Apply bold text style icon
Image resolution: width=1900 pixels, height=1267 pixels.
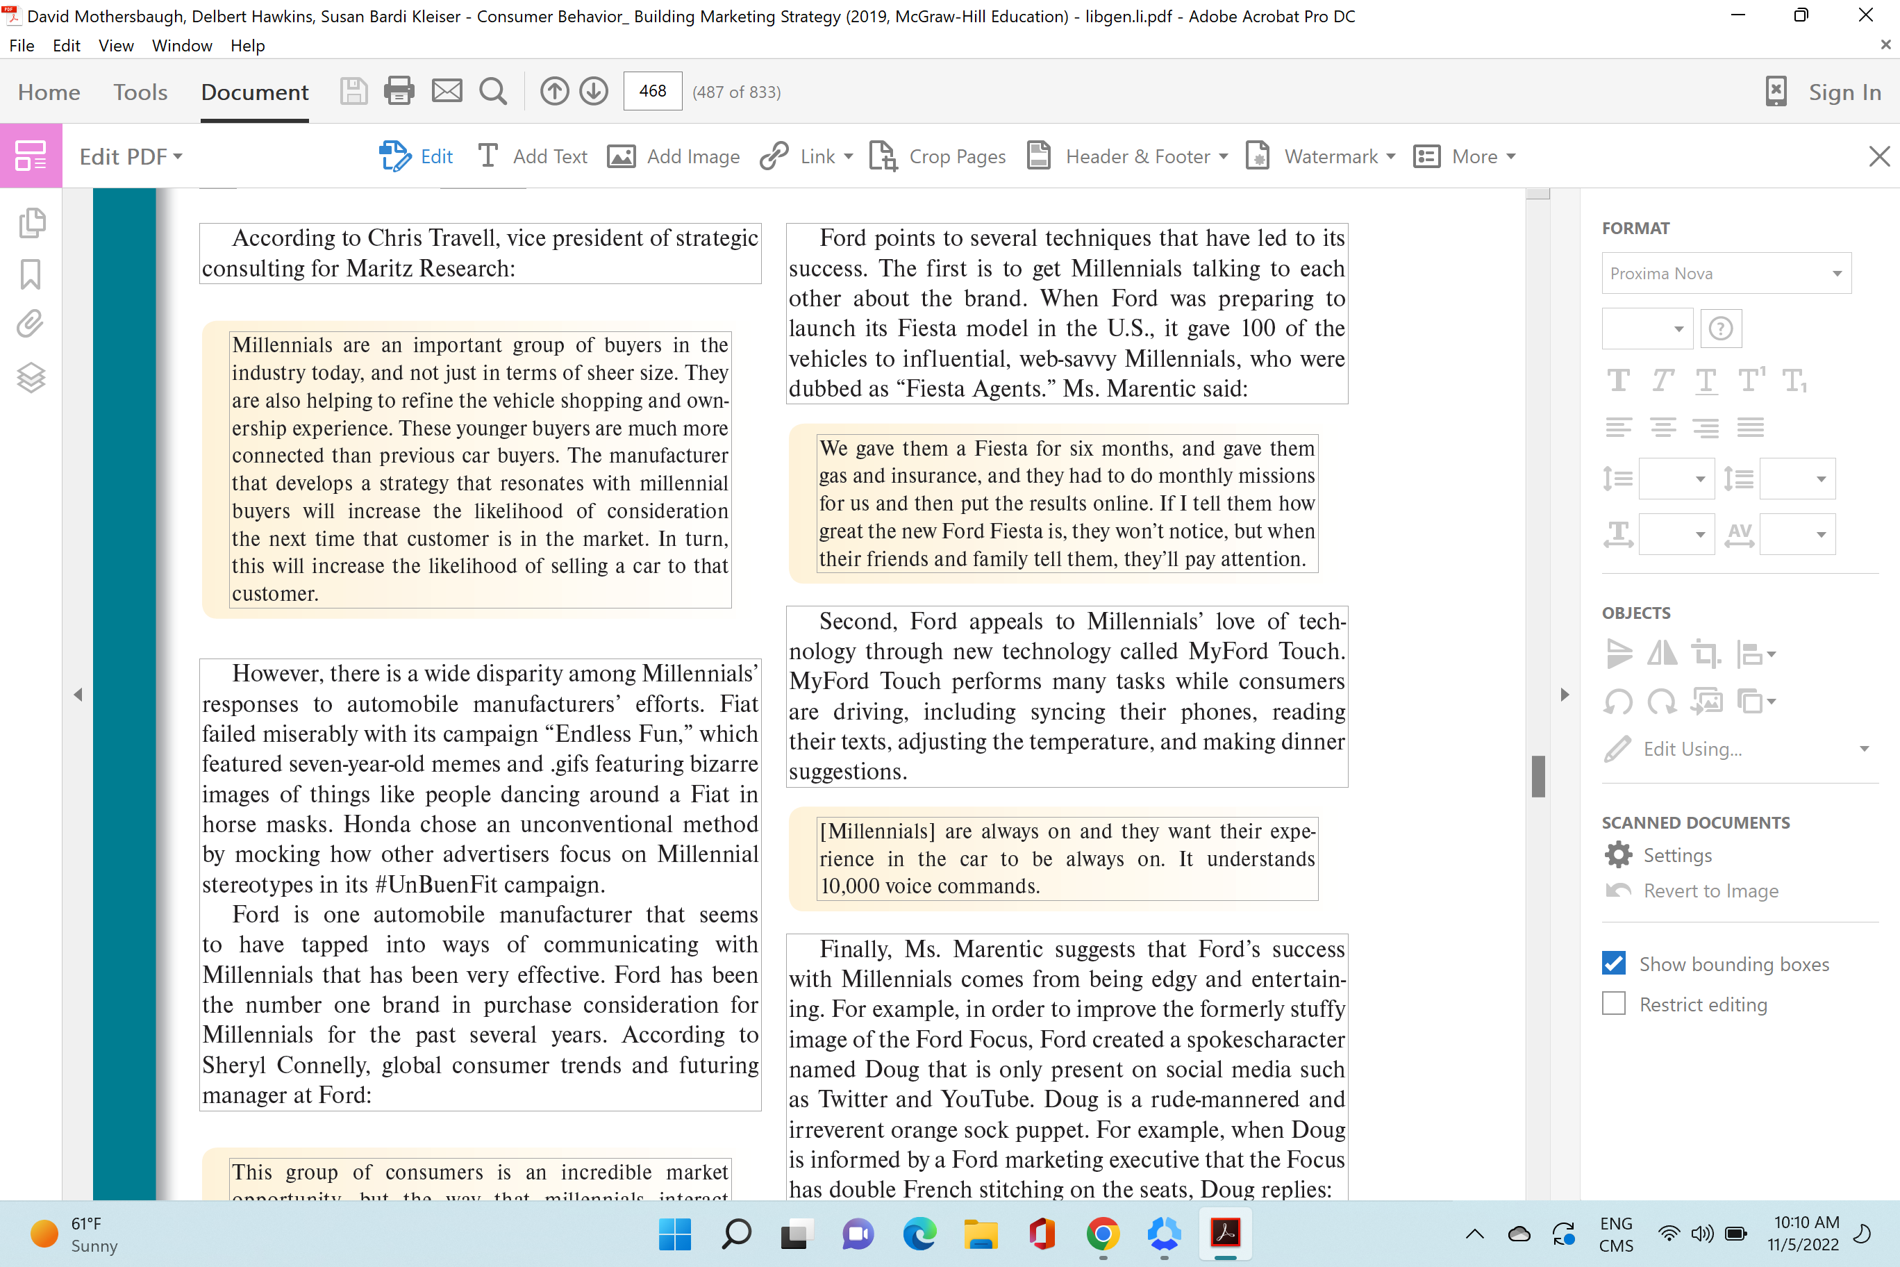tap(1618, 380)
